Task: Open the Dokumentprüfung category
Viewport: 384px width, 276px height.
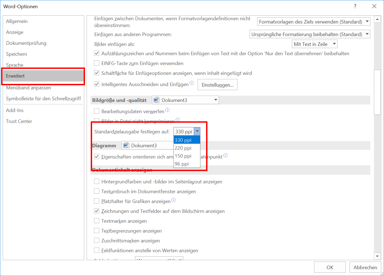Action: tap(43, 43)
